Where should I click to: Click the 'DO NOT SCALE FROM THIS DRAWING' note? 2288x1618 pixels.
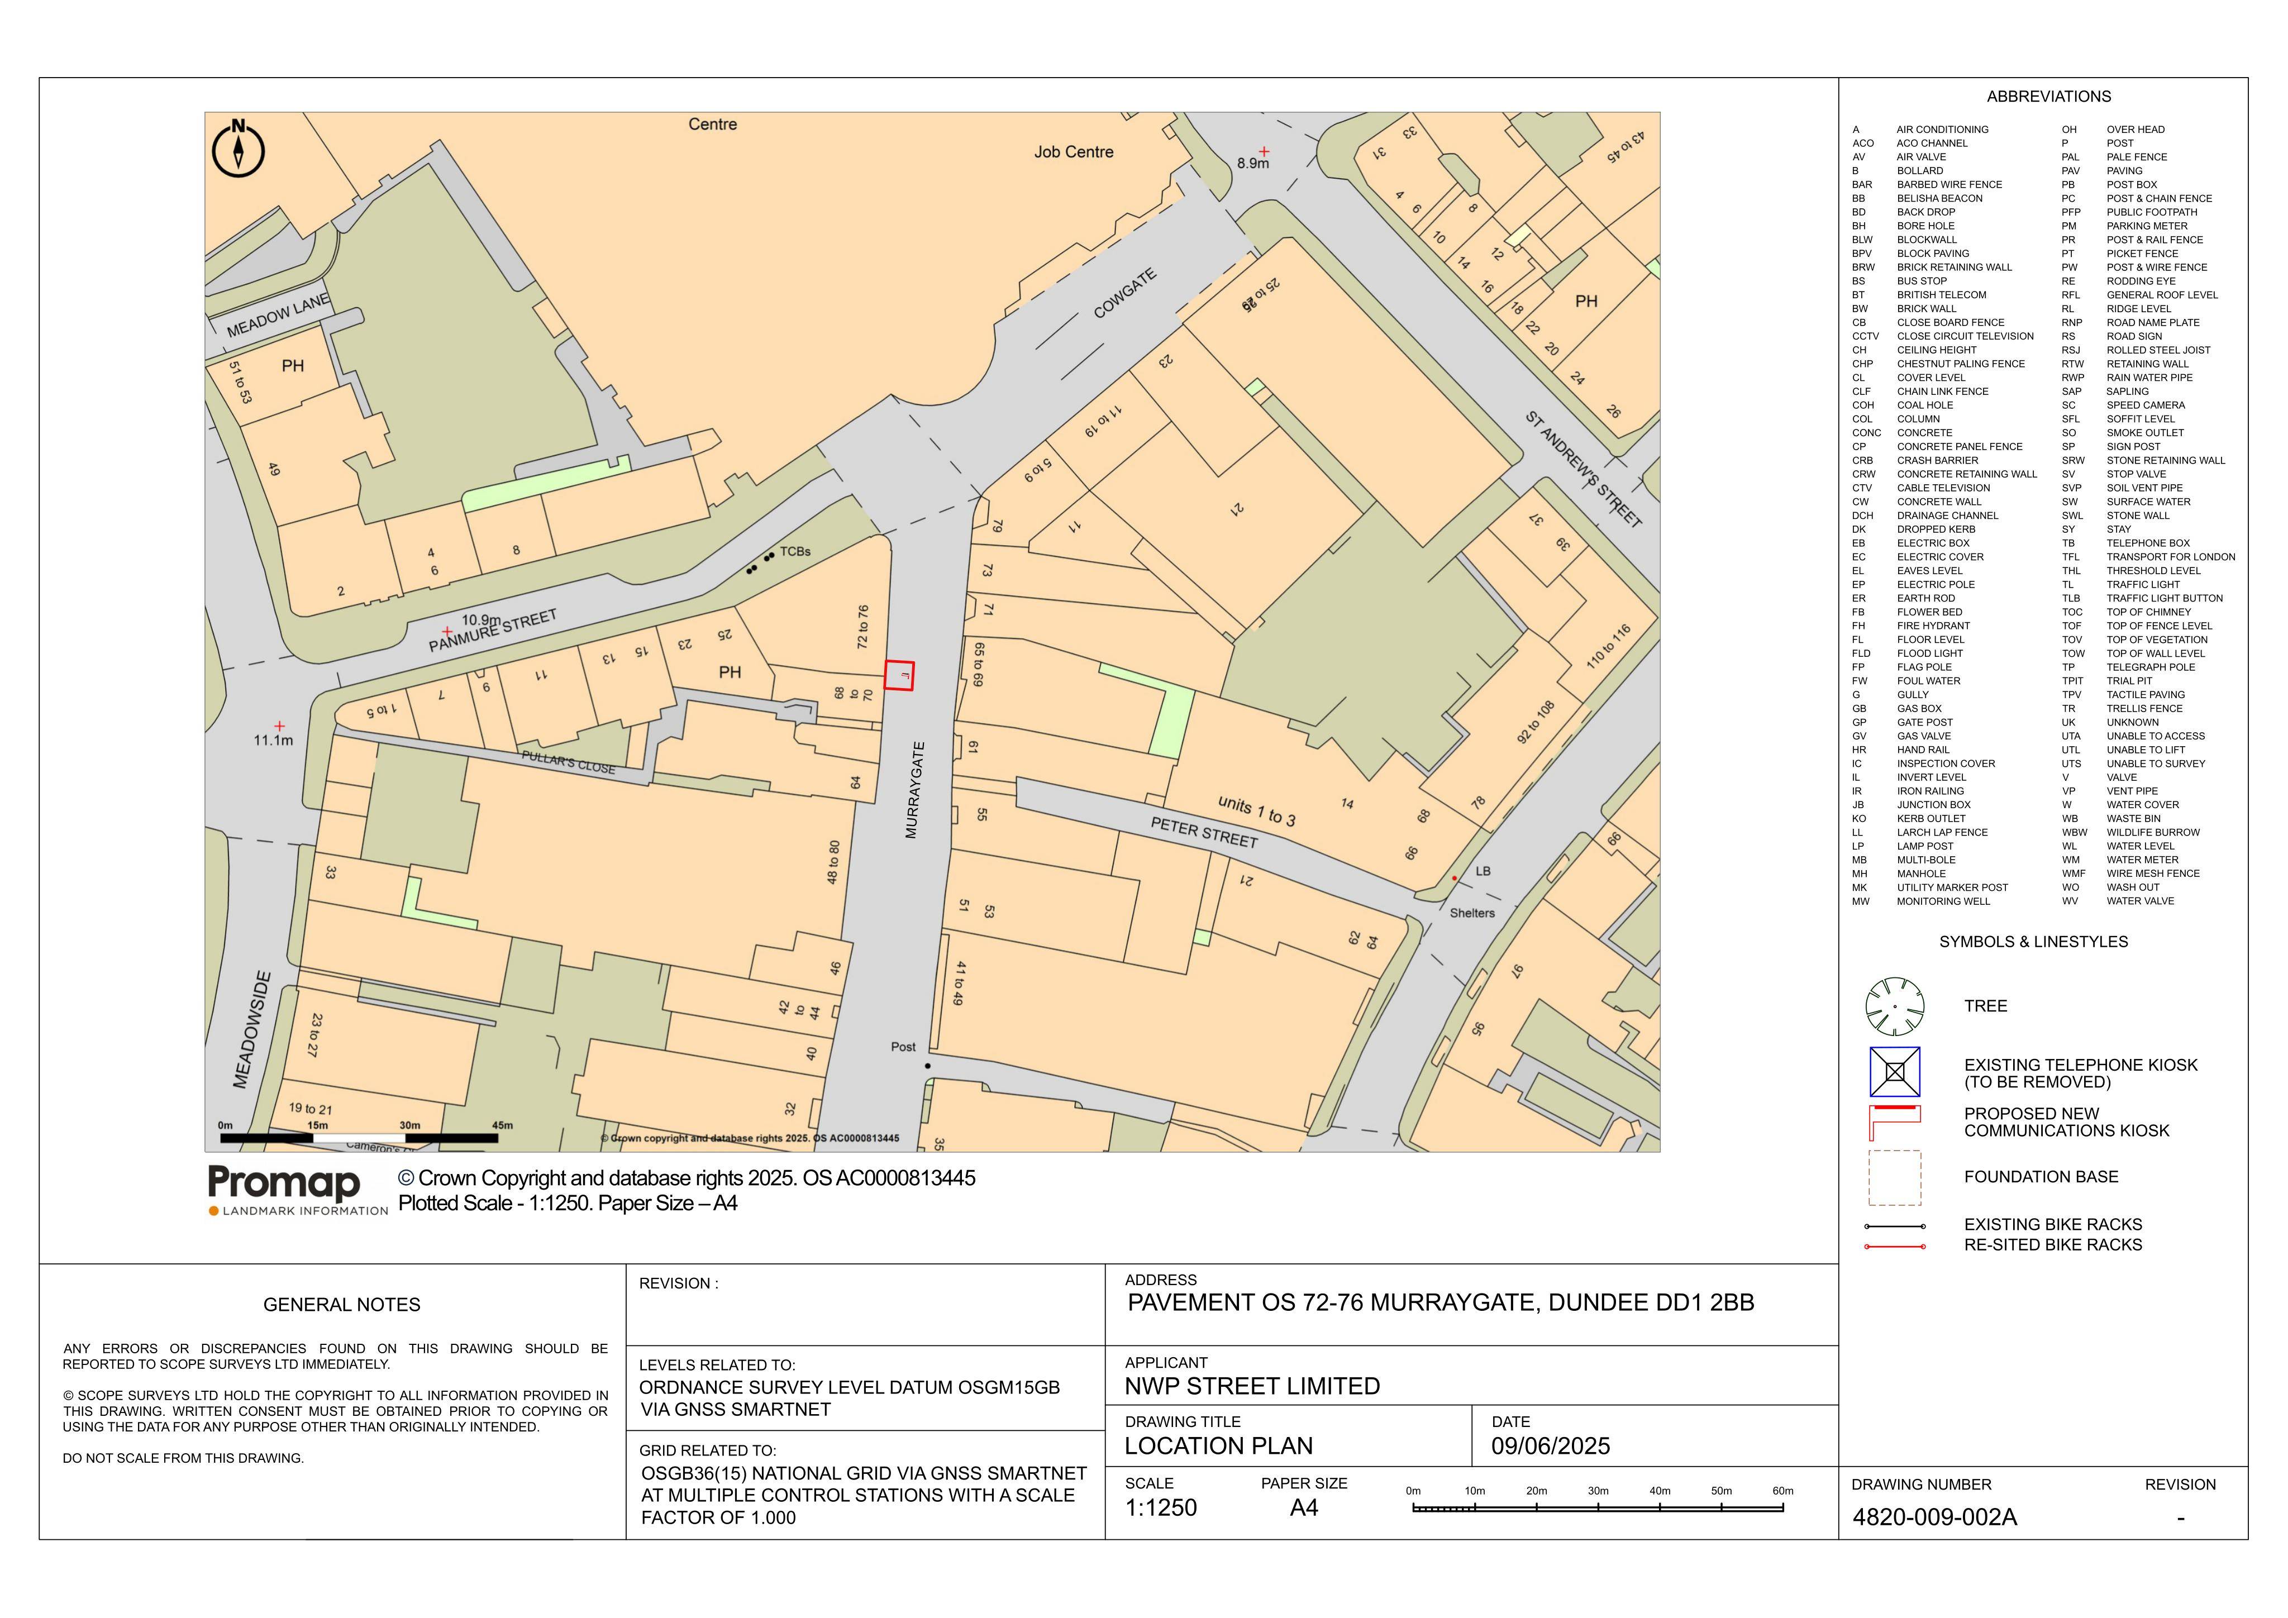click(183, 1458)
